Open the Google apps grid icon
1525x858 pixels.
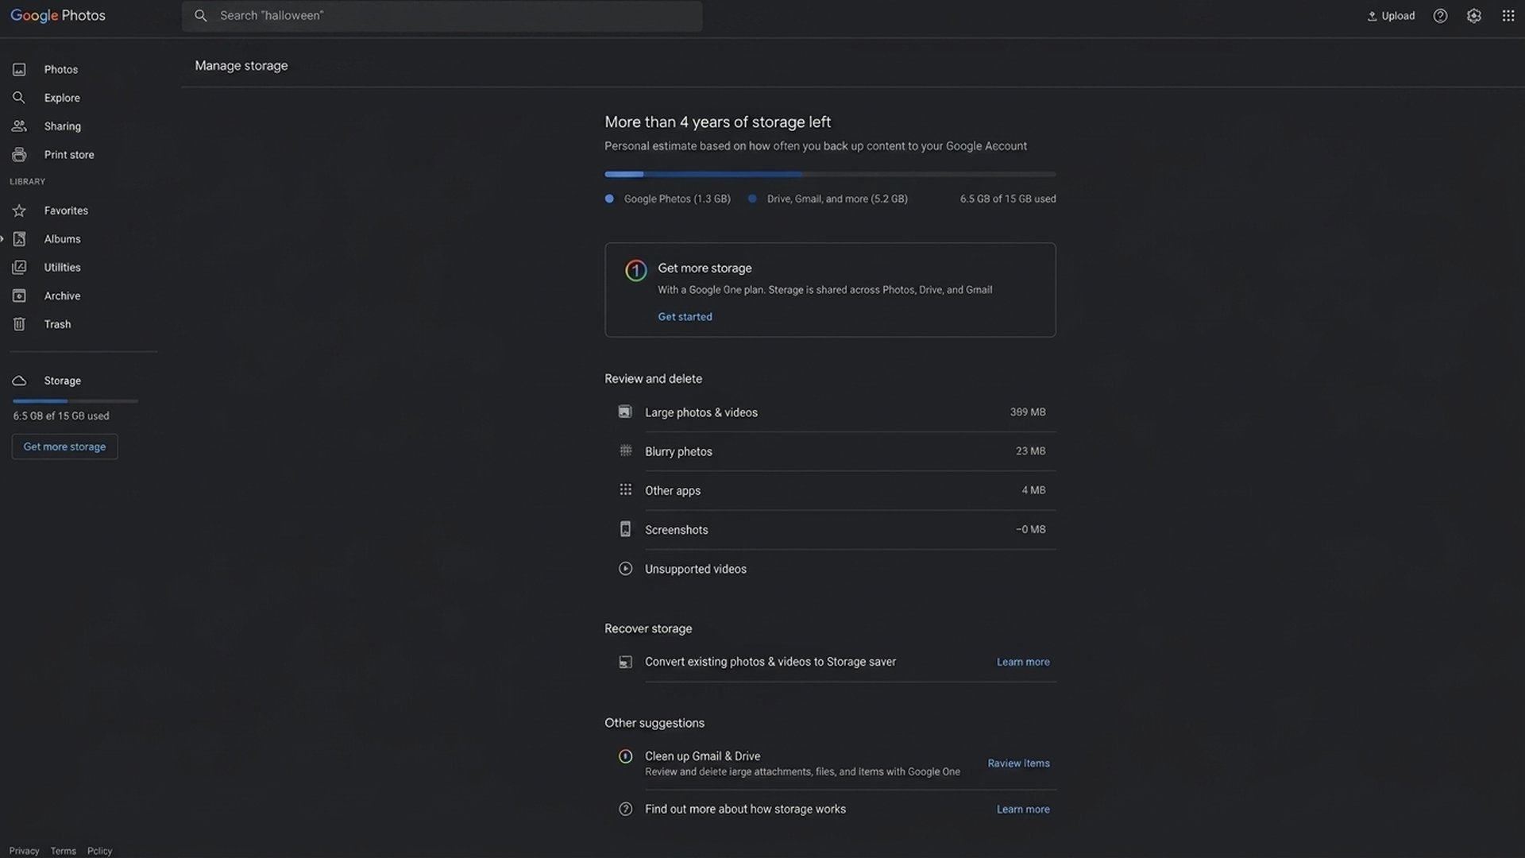coord(1508,16)
